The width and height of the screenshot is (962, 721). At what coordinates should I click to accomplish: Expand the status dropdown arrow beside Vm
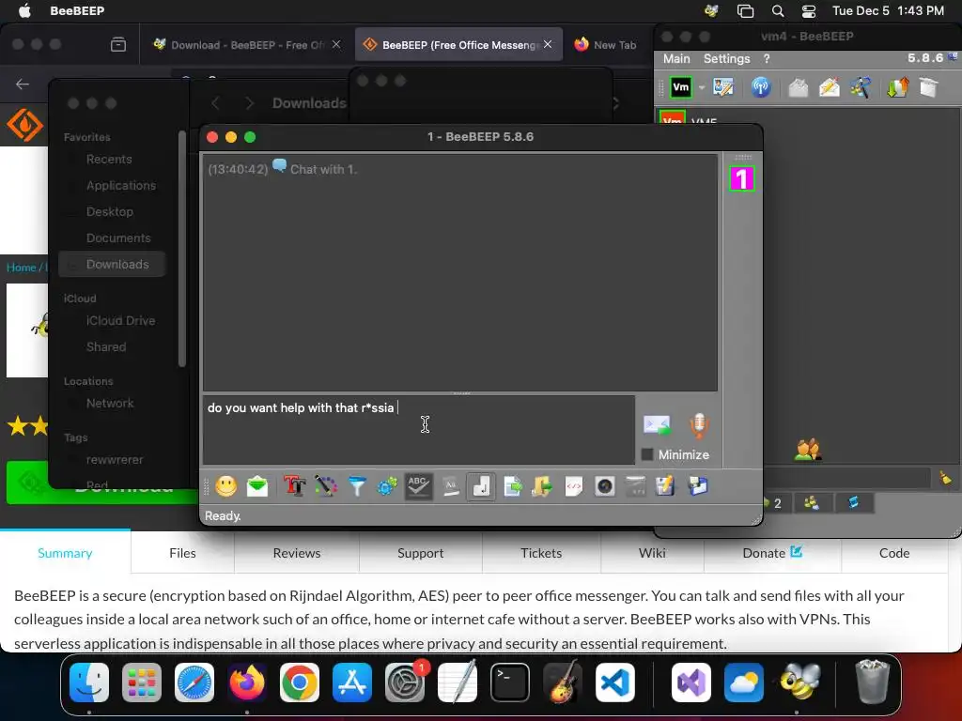coord(701,87)
